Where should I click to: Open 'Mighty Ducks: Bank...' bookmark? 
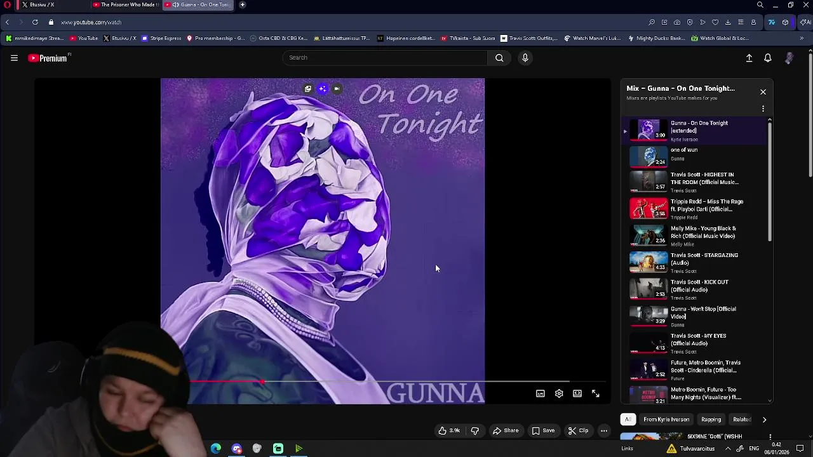click(656, 38)
